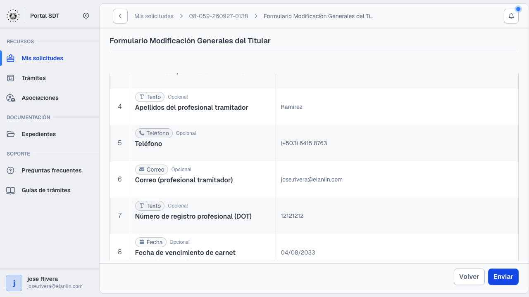Click the Volver button
The image size is (529, 297).
469,277
